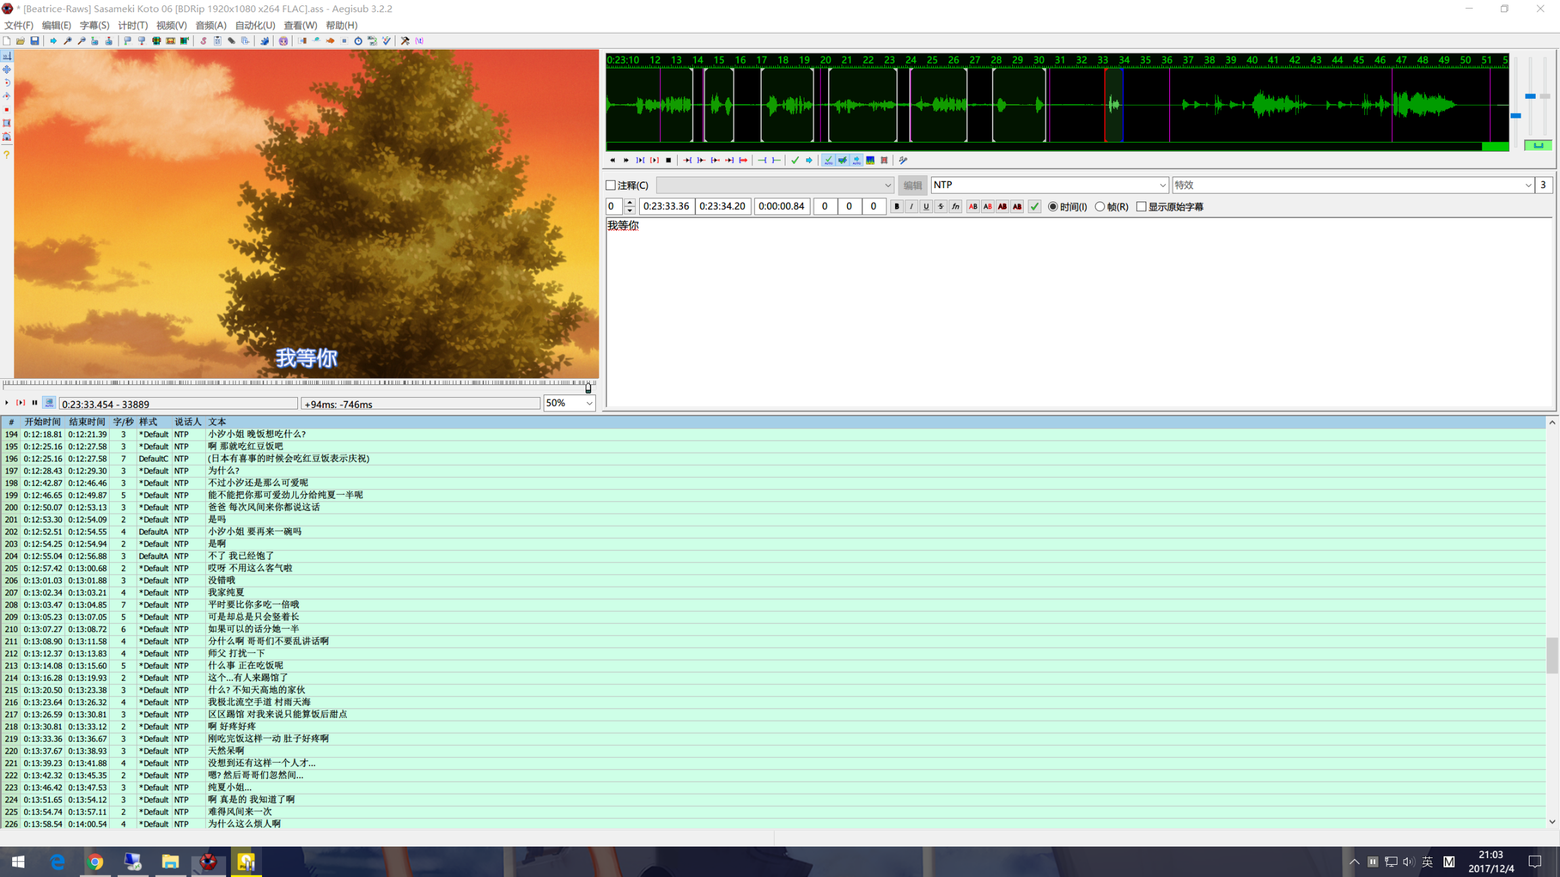Image resolution: width=1560 pixels, height=877 pixels.
Task: Click the shadow color AB button
Action: (x=1017, y=207)
